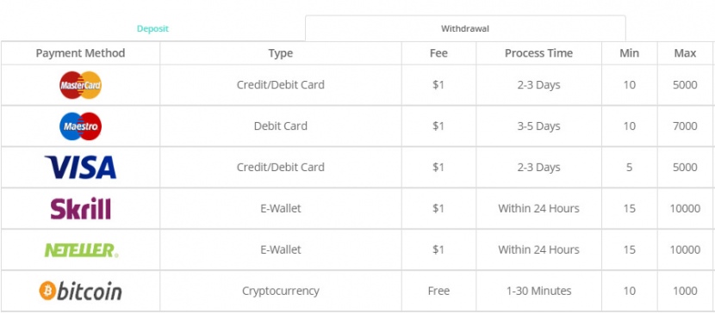Open the Withdrawal tab
The image size is (715, 313).
[x=465, y=28]
